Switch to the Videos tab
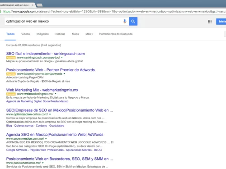This screenshot has height=169, width=226. coord(25,34)
